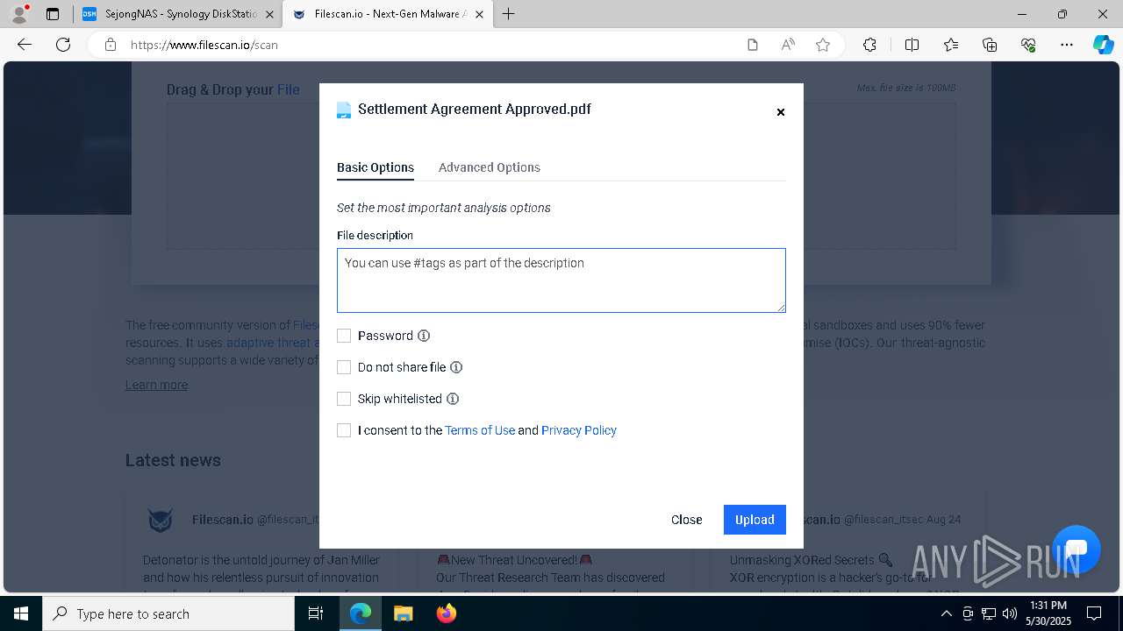This screenshot has height=631, width=1123.
Task: Open a new browser tab
Action: (509, 14)
